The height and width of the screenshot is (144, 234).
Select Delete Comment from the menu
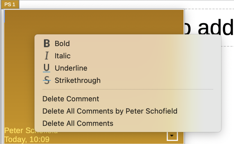(x=71, y=99)
